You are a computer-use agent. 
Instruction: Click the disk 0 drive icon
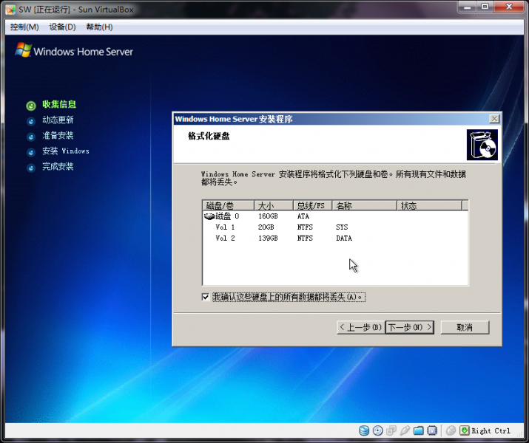(209, 216)
